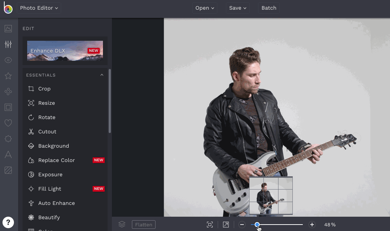
Task: Click the fullscreen arrow icon
Action: click(226, 225)
